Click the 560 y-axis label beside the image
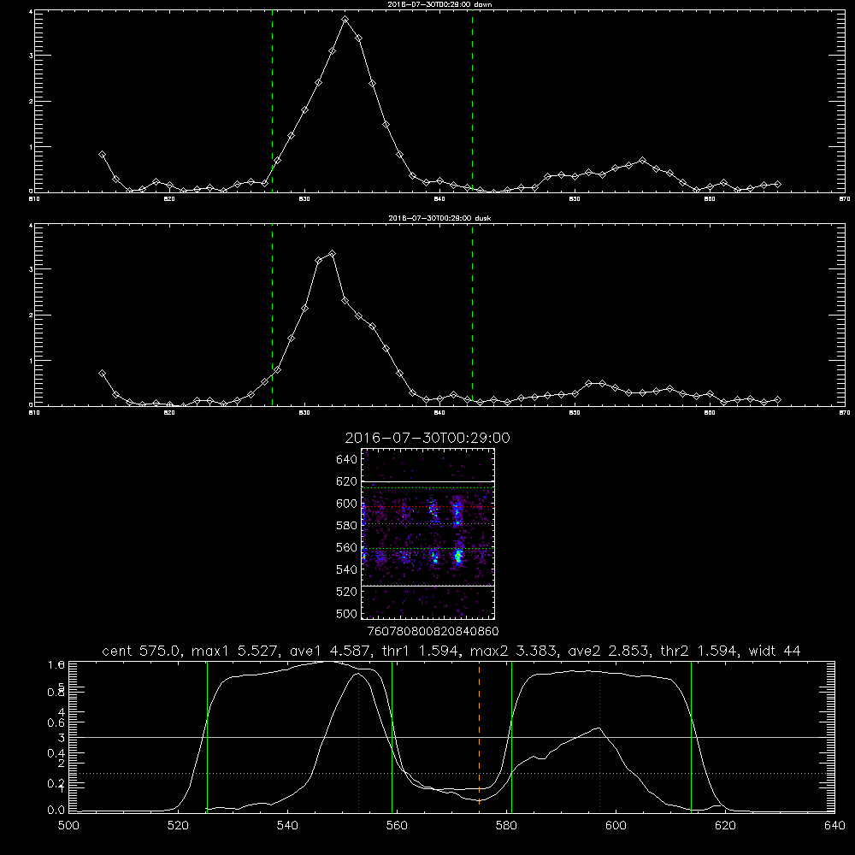This screenshot has height=855, width=855. coord(347,547)
